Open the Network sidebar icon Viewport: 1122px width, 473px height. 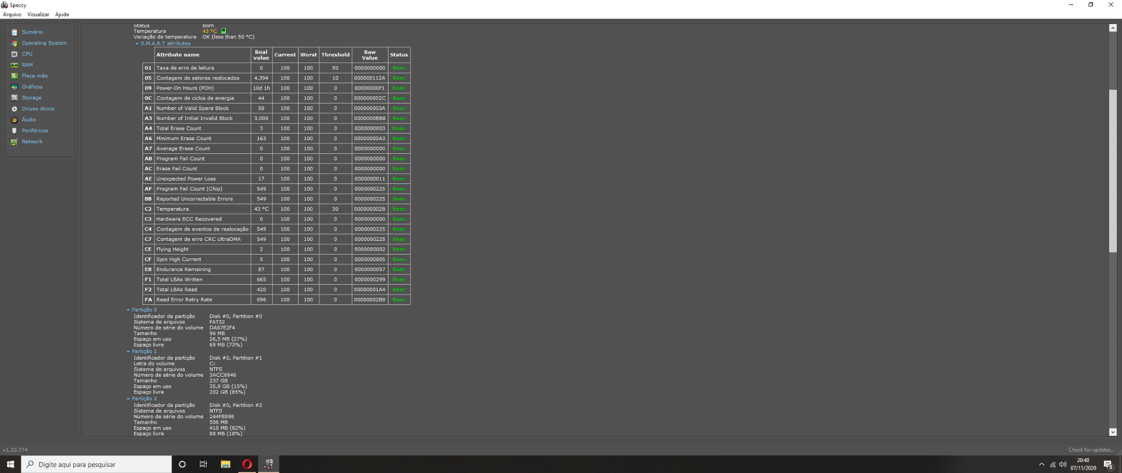pyautogui.click(x=15, y=142)
